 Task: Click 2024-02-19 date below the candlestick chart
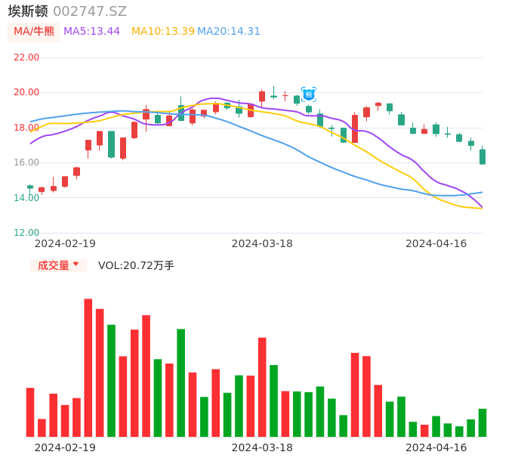click(x=65, y=243)
